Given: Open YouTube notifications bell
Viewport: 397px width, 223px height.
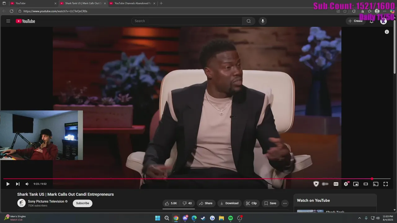Looking at the screenshot, I should pyautogui.click(x=372, y=21).
